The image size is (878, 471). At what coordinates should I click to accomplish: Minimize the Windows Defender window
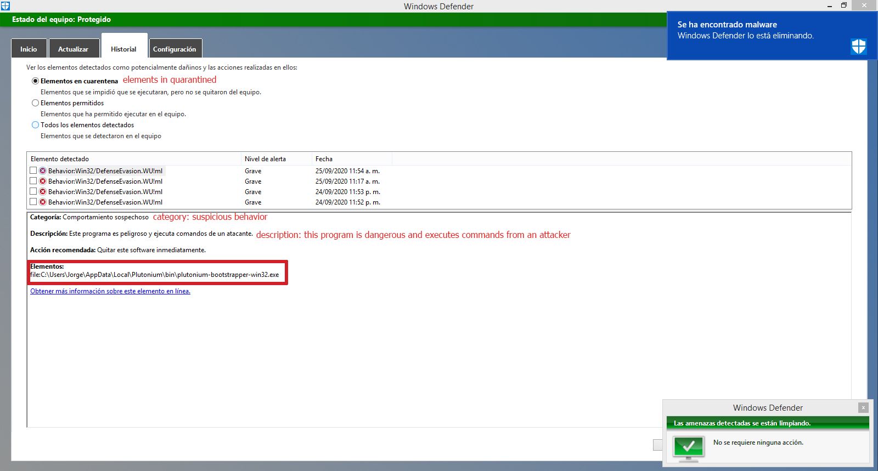(x=830, y=6)
